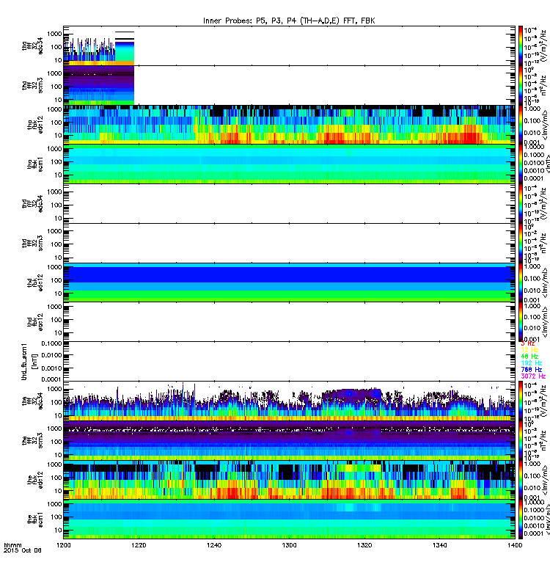Click the solid blue thd fbk edc12 spectrogram
Screen dimensions: 550x587
click(289, 282)
